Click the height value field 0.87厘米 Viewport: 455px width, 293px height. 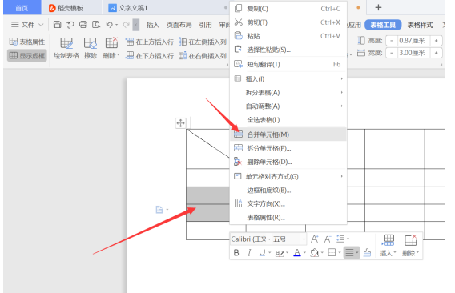click(x=414, y=41)
